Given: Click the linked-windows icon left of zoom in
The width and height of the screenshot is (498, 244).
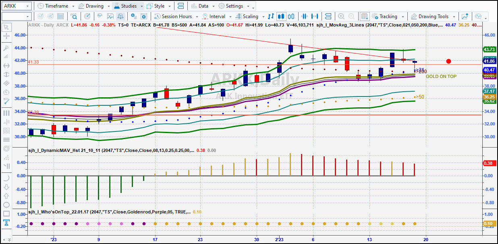Looking at the screenshot, I should pos(328,16).
